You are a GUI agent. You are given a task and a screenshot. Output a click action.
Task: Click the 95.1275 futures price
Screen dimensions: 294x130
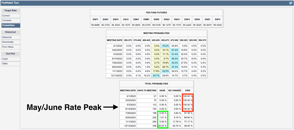coord(167,25)
